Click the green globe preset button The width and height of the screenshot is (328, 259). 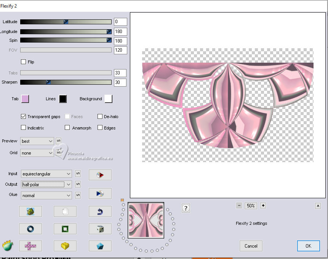(30, 211)
